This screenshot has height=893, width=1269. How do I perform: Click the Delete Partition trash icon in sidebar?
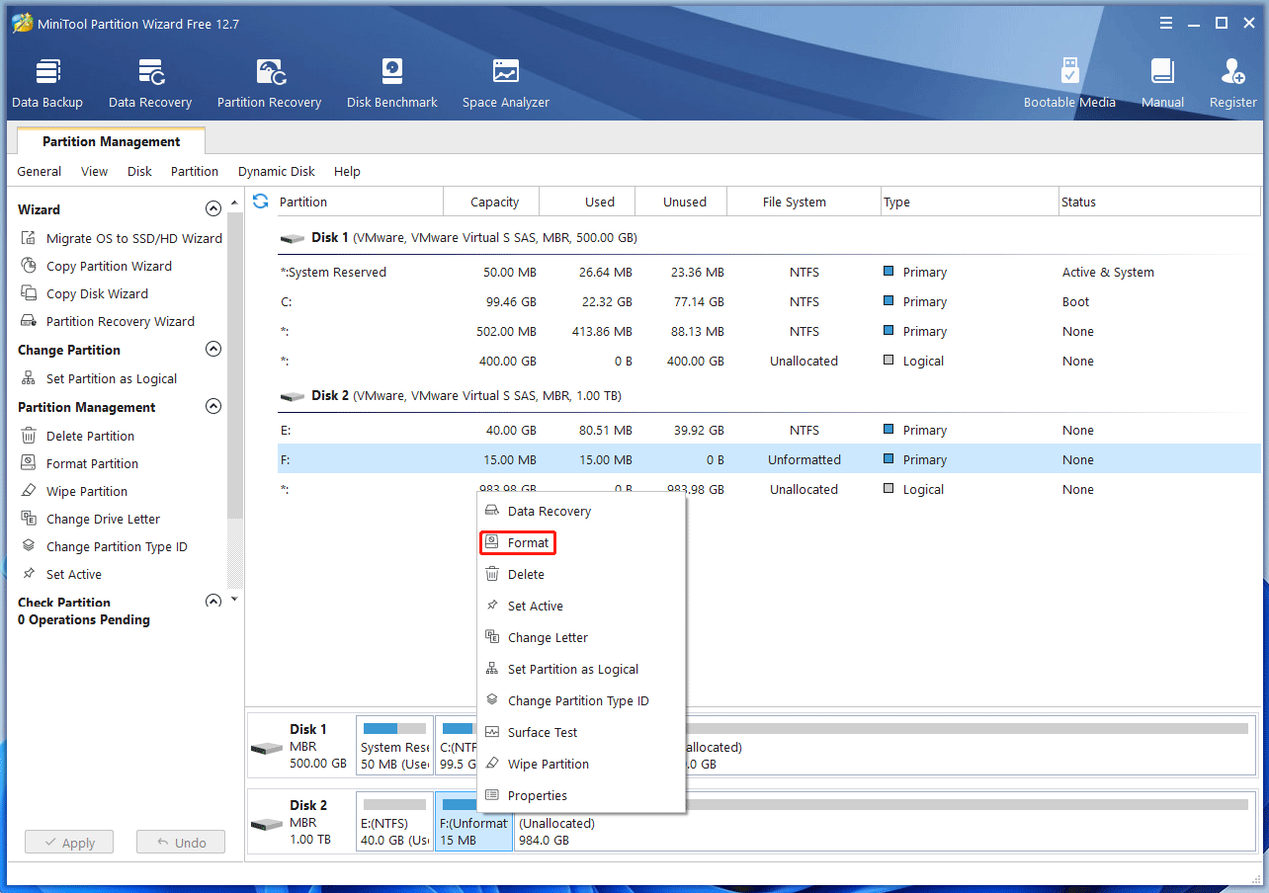(28, 436)
